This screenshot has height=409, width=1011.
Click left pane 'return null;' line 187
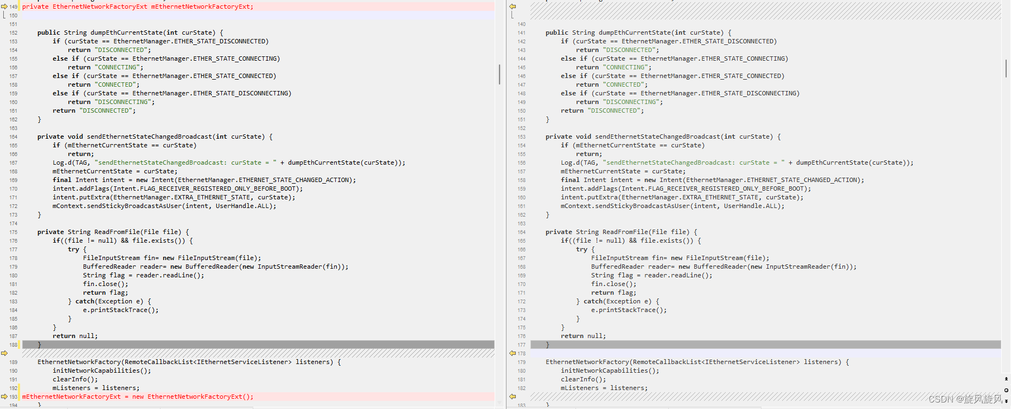tap(75, 336)
